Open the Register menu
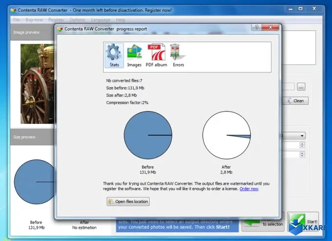Screen dimensions: 332x241 56,20
